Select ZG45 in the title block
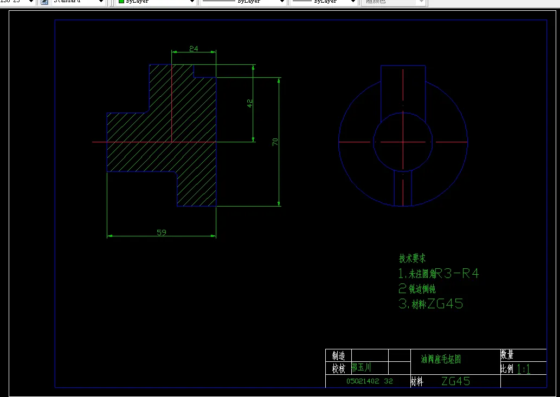 tap(456, 381)
